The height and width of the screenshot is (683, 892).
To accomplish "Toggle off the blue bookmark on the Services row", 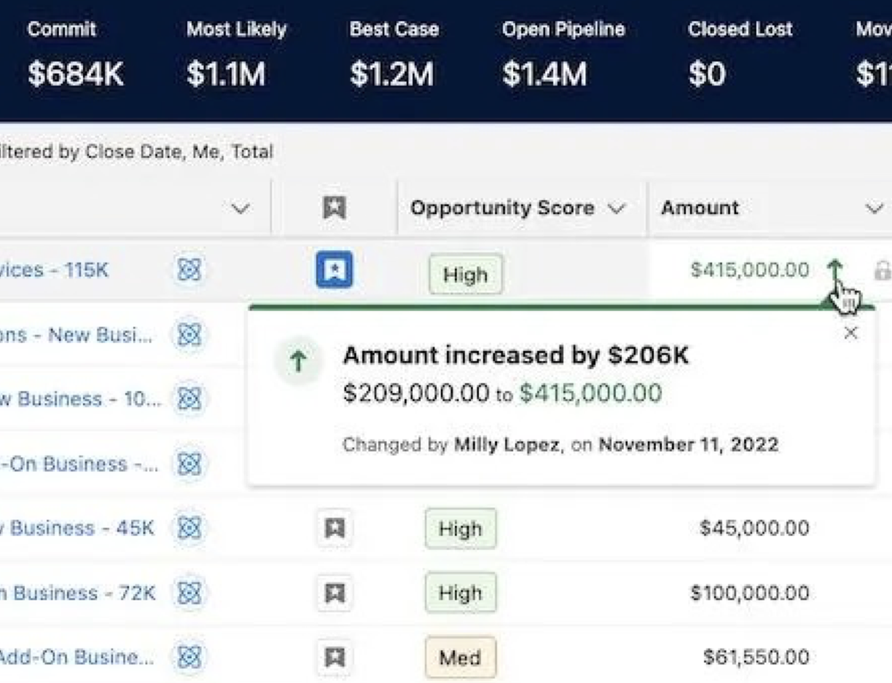I will pyautogui.click(x=334, y=270).
